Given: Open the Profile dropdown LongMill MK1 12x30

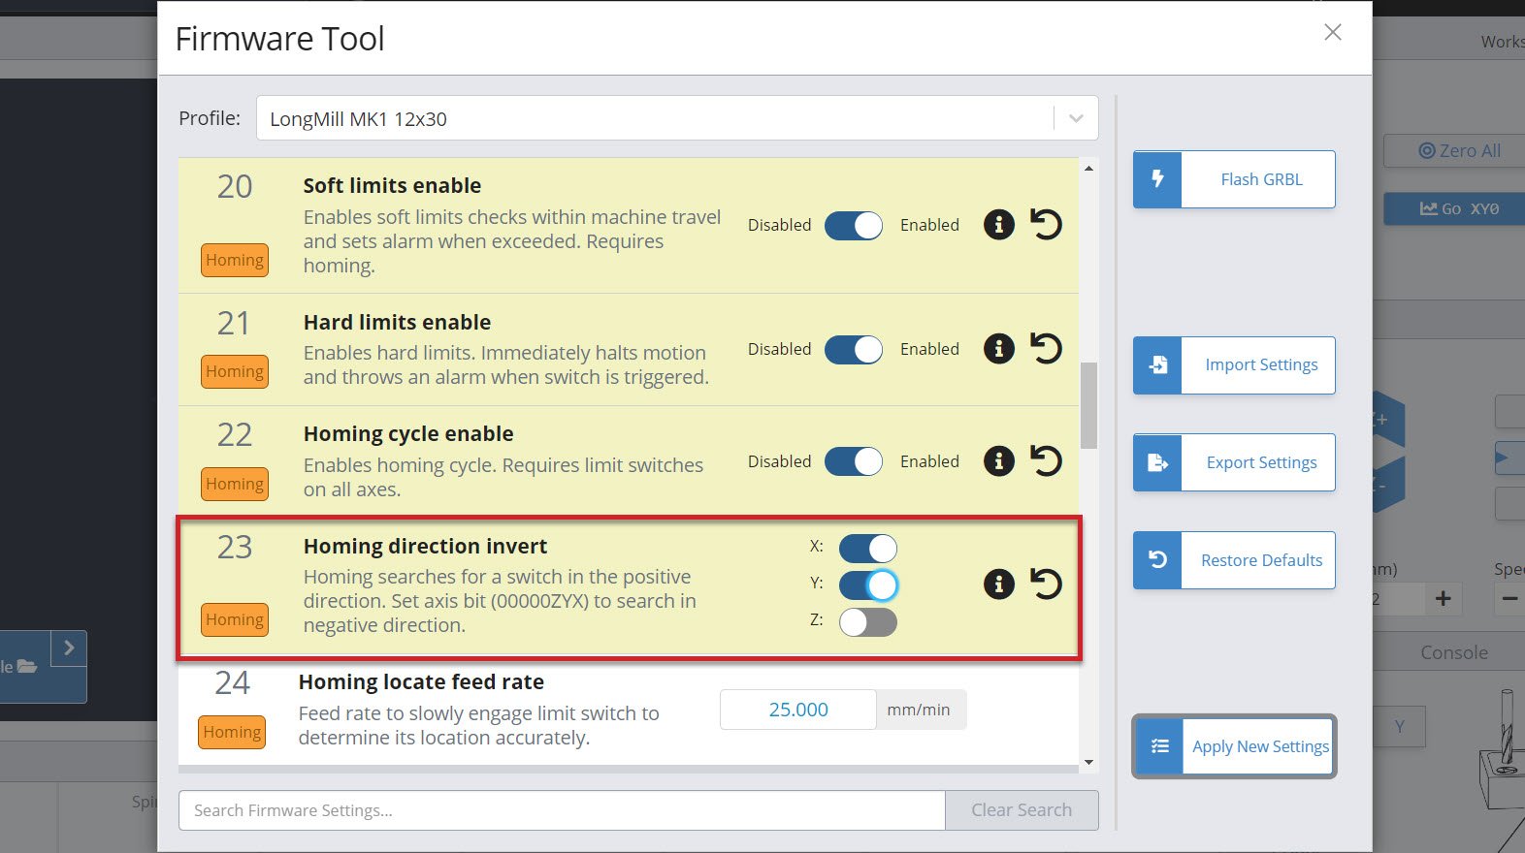Looking at the screenshot, I should point(676,118).
